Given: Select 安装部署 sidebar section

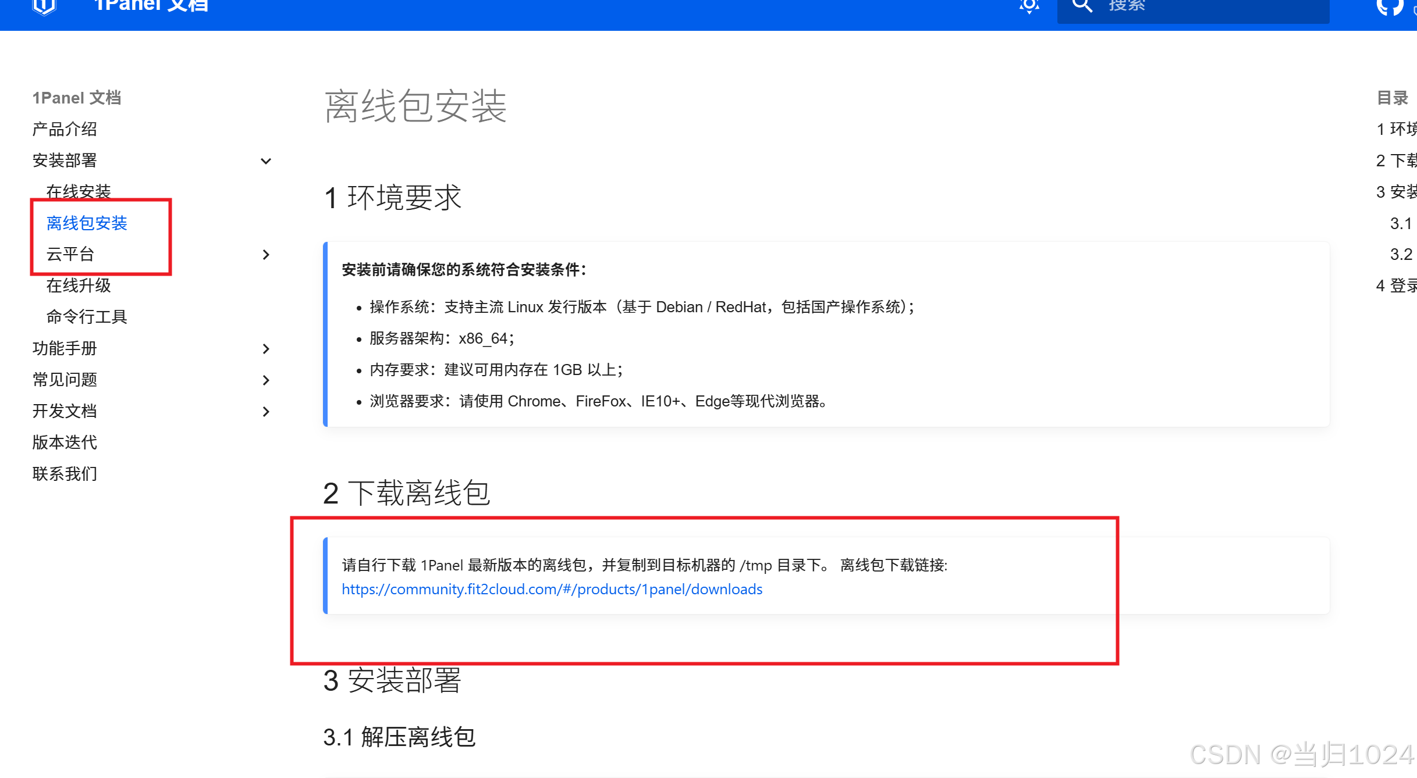Looking at the screenshot, I should coord(65,160).
